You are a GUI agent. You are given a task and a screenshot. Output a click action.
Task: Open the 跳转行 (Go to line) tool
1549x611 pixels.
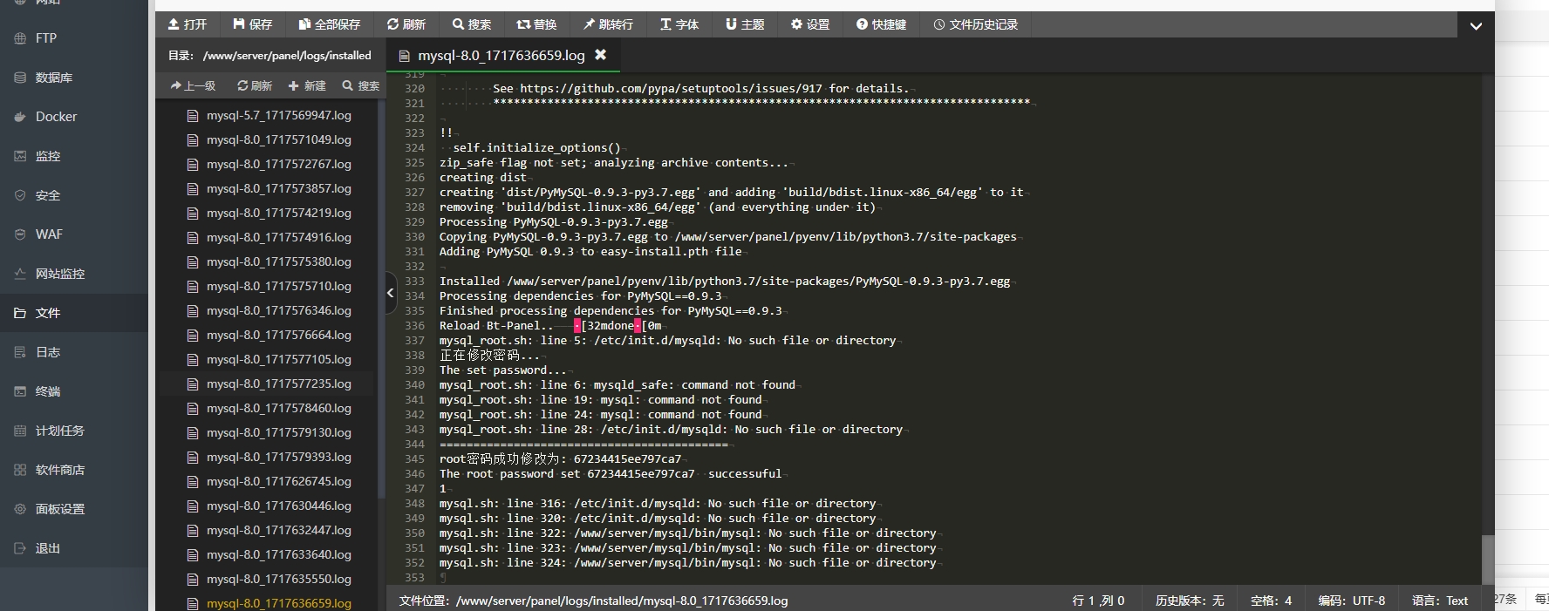point(608,24)
